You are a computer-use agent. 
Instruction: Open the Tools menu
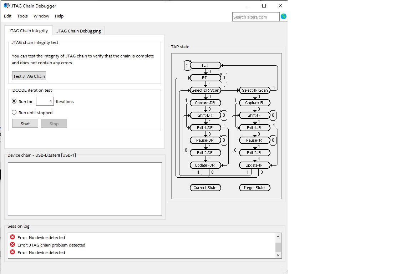coord(22,16)
